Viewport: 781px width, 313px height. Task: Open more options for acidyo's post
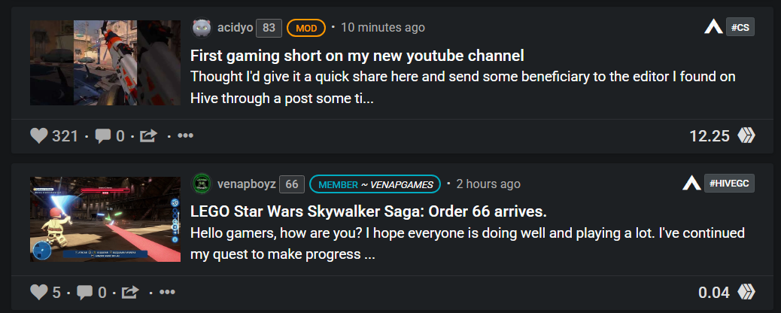point(185,135)
